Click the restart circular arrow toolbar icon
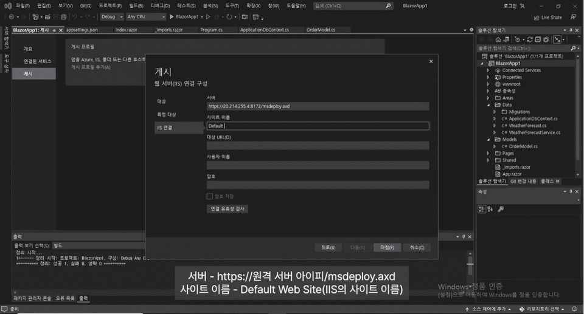This screenshot has width=584, height=314. (229, 17)
